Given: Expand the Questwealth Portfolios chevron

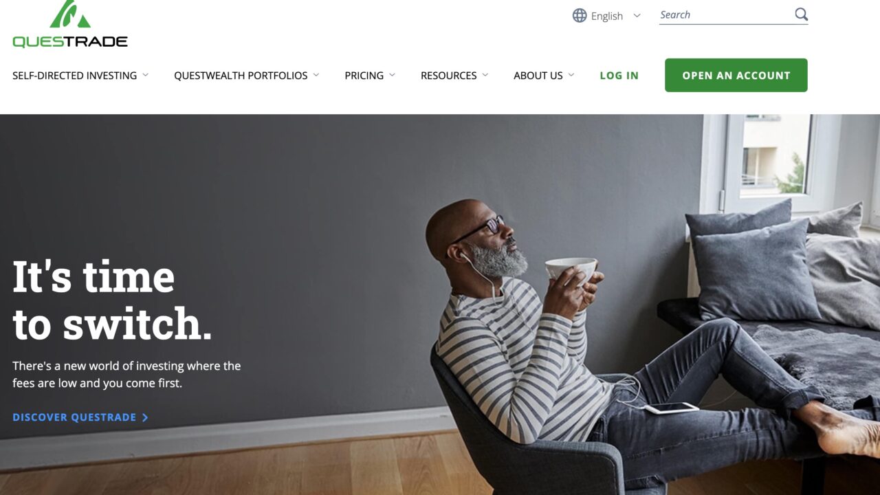Looking at the screenshot, I should [x=316, y=75].
